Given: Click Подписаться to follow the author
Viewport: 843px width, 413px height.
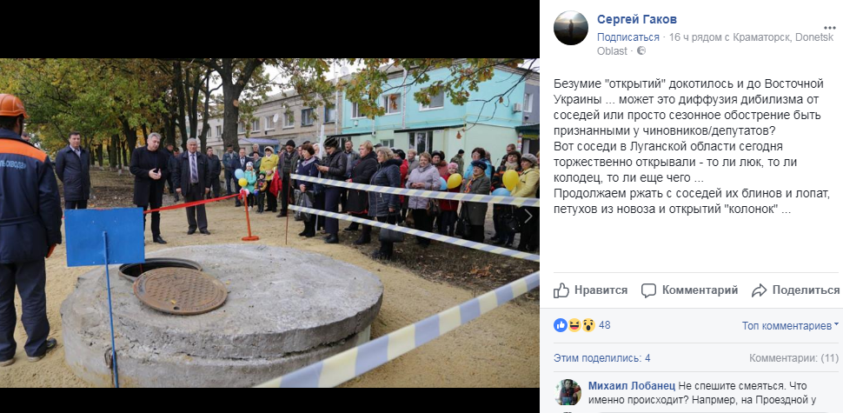Looking at the screenshot, I should 628,37.
